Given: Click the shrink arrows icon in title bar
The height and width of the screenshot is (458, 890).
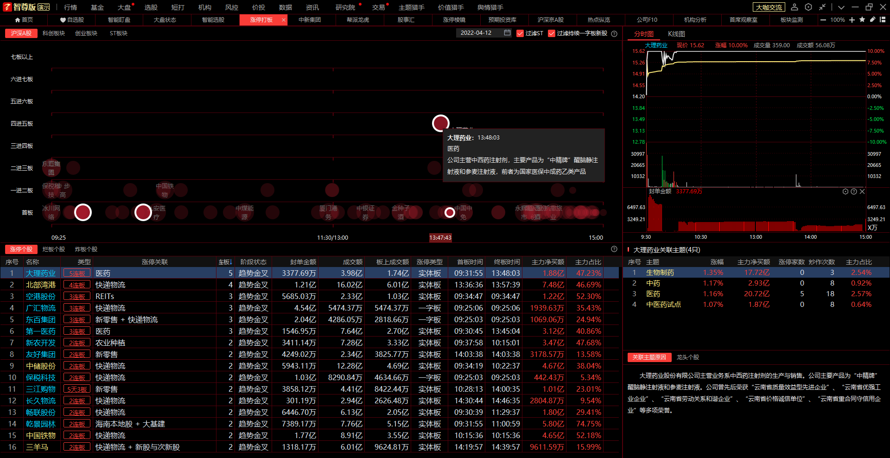Looking at the screenshot, I should tap(822, 7).
